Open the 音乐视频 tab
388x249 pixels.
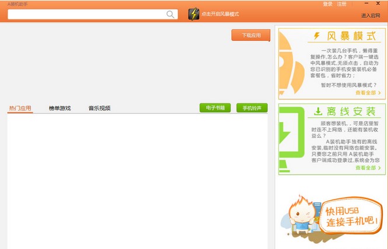(99, 108)
